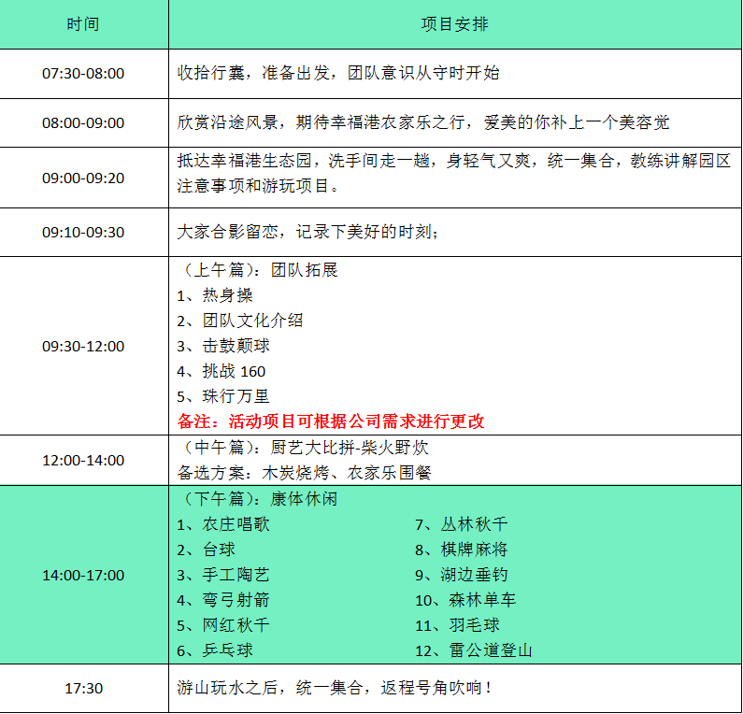The width and height of the screenshot is (743, 714).
Task: Click item 2、团队文化介绍
Action: coord(240,321)
